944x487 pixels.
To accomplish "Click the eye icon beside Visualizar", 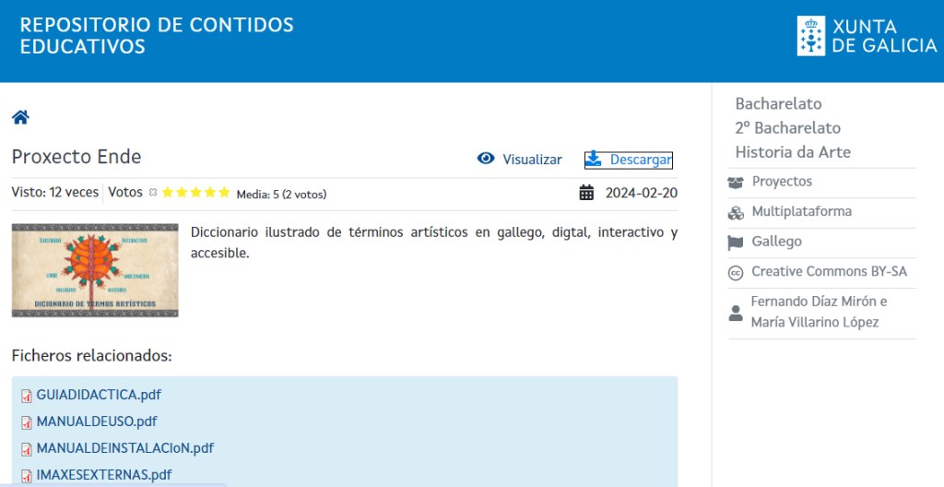I will click(x=486, y=159).
